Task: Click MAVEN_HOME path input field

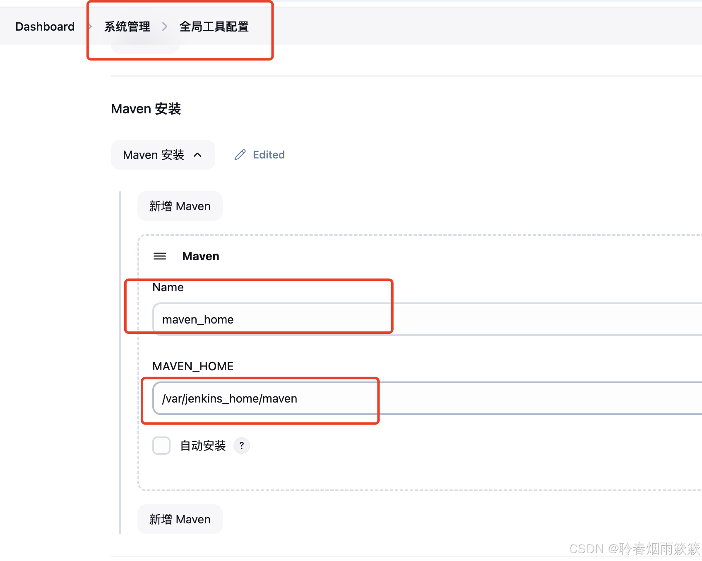Action: 427,398
